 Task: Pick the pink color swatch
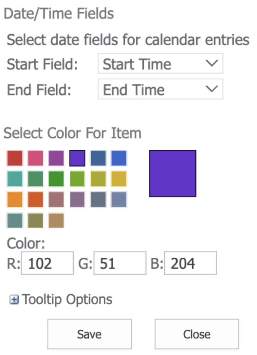coord(35,158)
